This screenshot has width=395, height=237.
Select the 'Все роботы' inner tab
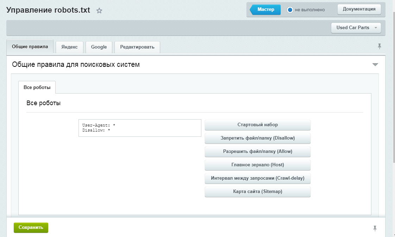(x=37, y=87)
